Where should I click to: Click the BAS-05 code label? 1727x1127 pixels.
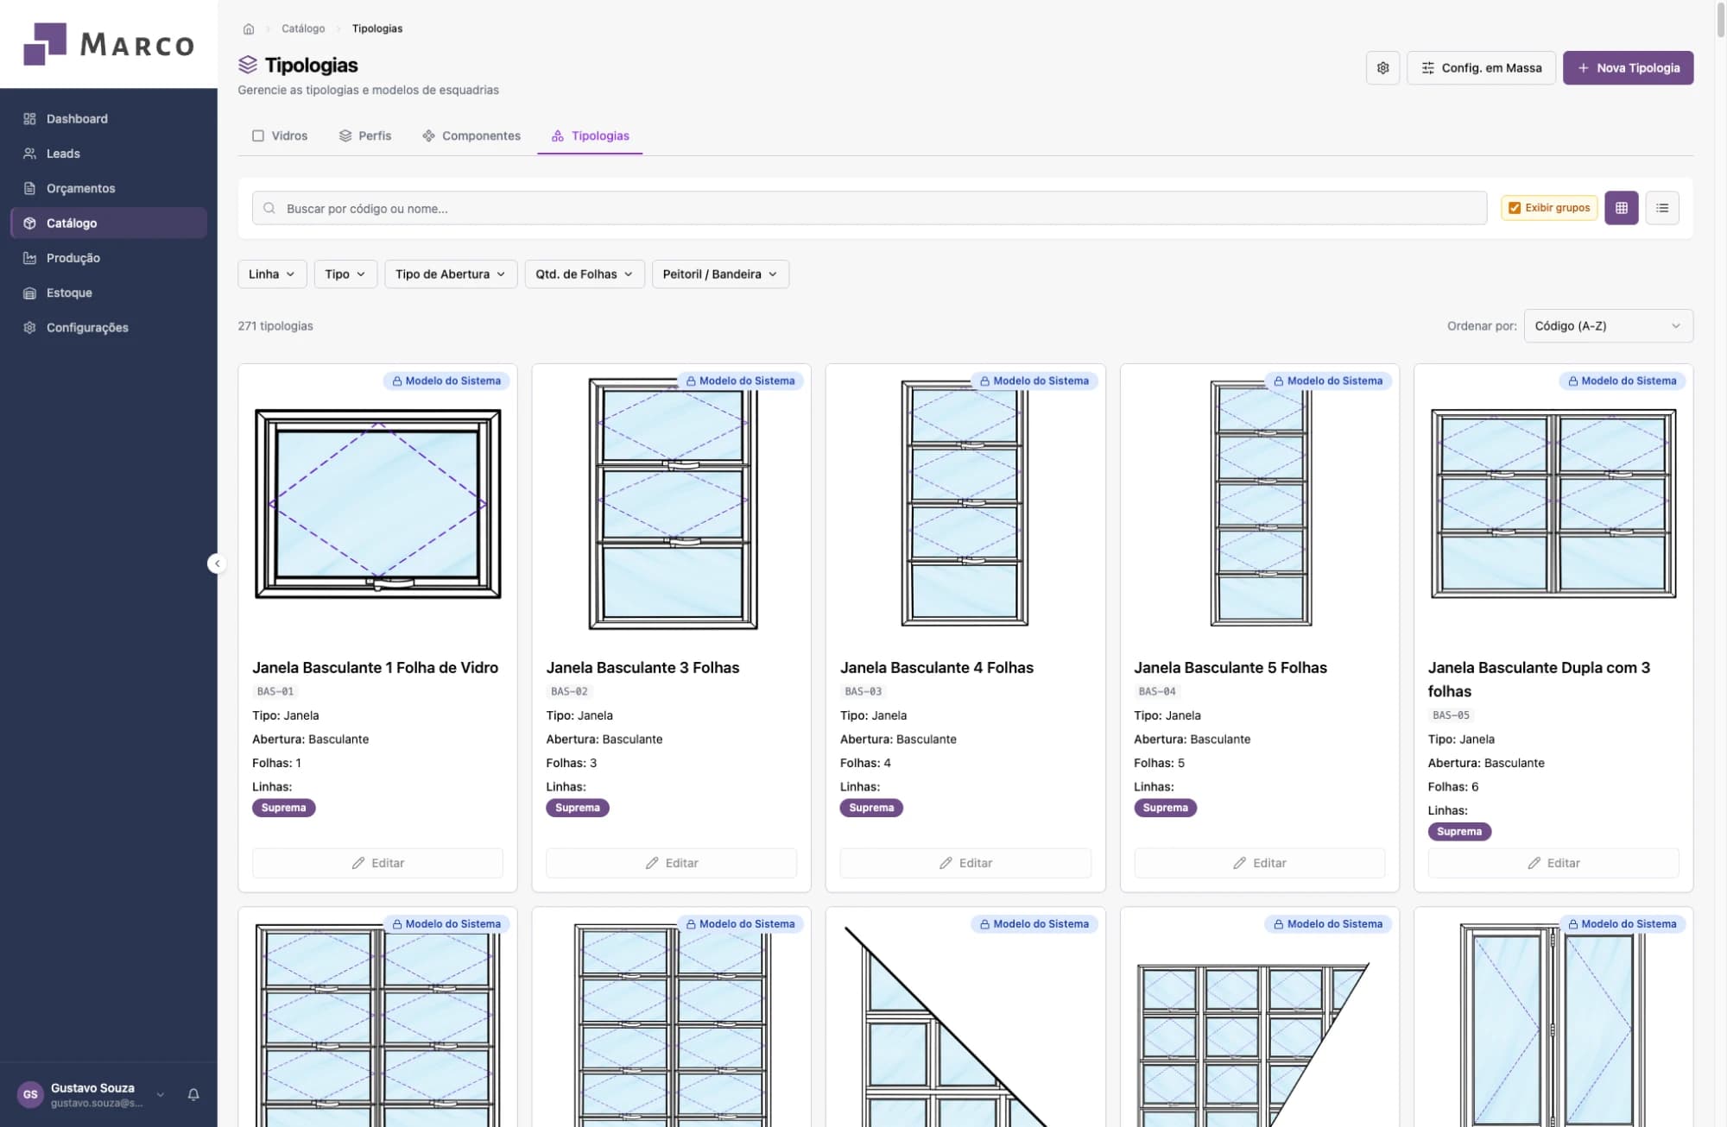pos(1451,715)
